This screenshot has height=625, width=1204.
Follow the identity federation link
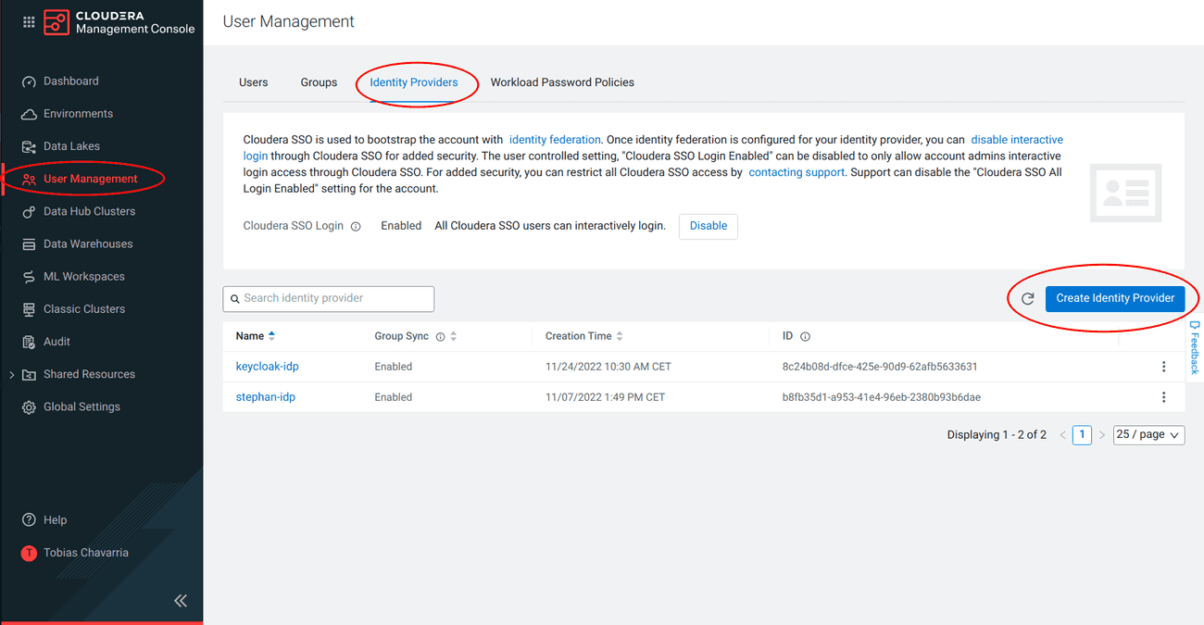555,140
